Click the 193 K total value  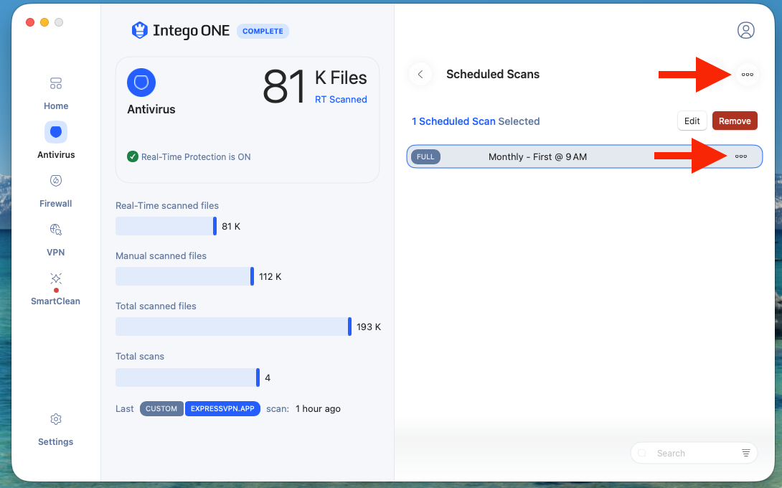pyautogui.click(x=369, y=327)
